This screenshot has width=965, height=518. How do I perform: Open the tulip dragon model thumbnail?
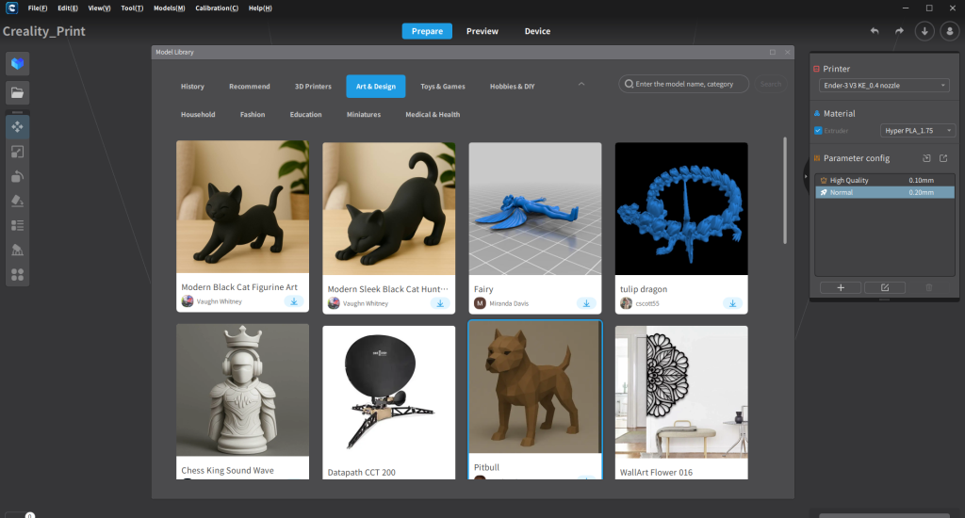coord(680,208)
